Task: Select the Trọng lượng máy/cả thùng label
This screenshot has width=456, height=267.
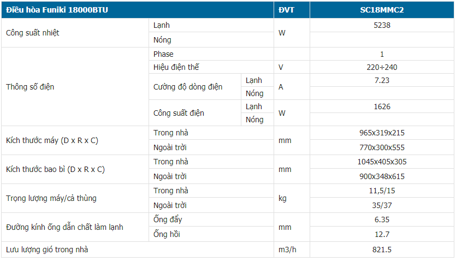Action: [x=51, y=198]
